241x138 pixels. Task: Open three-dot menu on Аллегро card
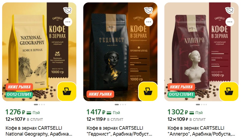coord(230,22)
